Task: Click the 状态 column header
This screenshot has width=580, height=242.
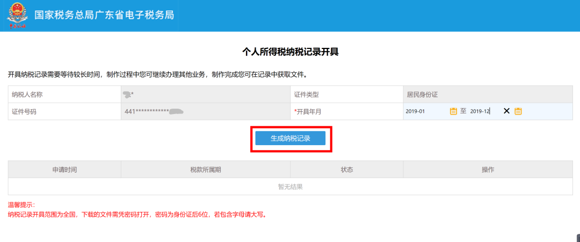Action: click(346, 169)
